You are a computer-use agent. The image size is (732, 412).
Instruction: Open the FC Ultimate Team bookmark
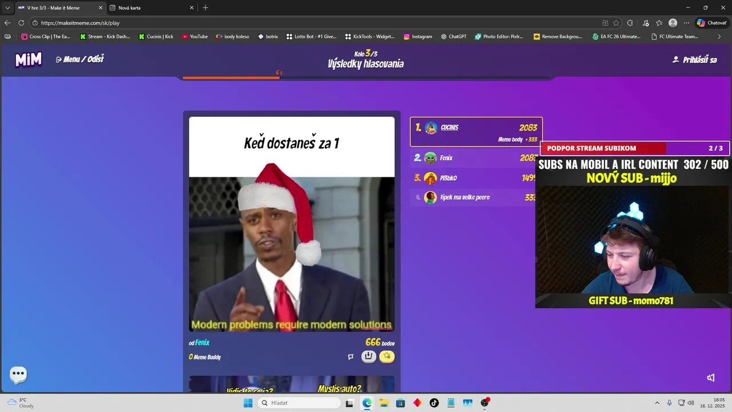coord(675,37)
